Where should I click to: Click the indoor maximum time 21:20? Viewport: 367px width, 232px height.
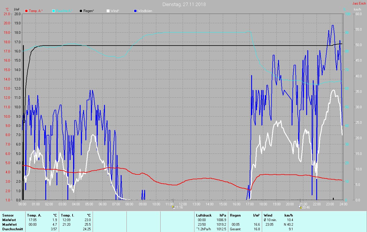66,225
